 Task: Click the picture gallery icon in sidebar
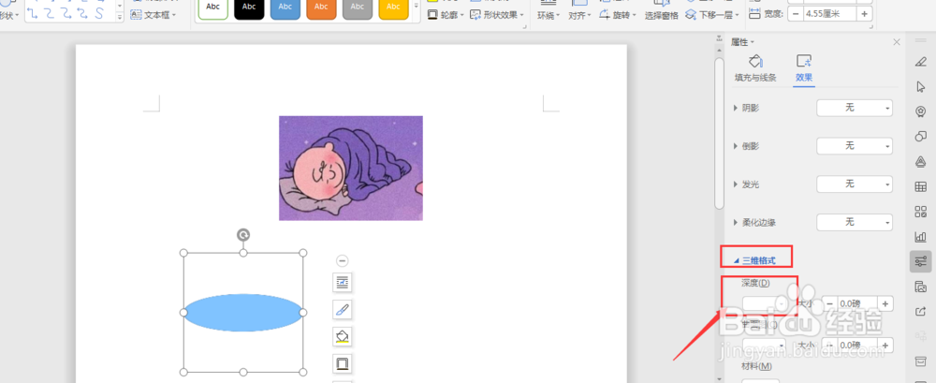tap(920, 287)
